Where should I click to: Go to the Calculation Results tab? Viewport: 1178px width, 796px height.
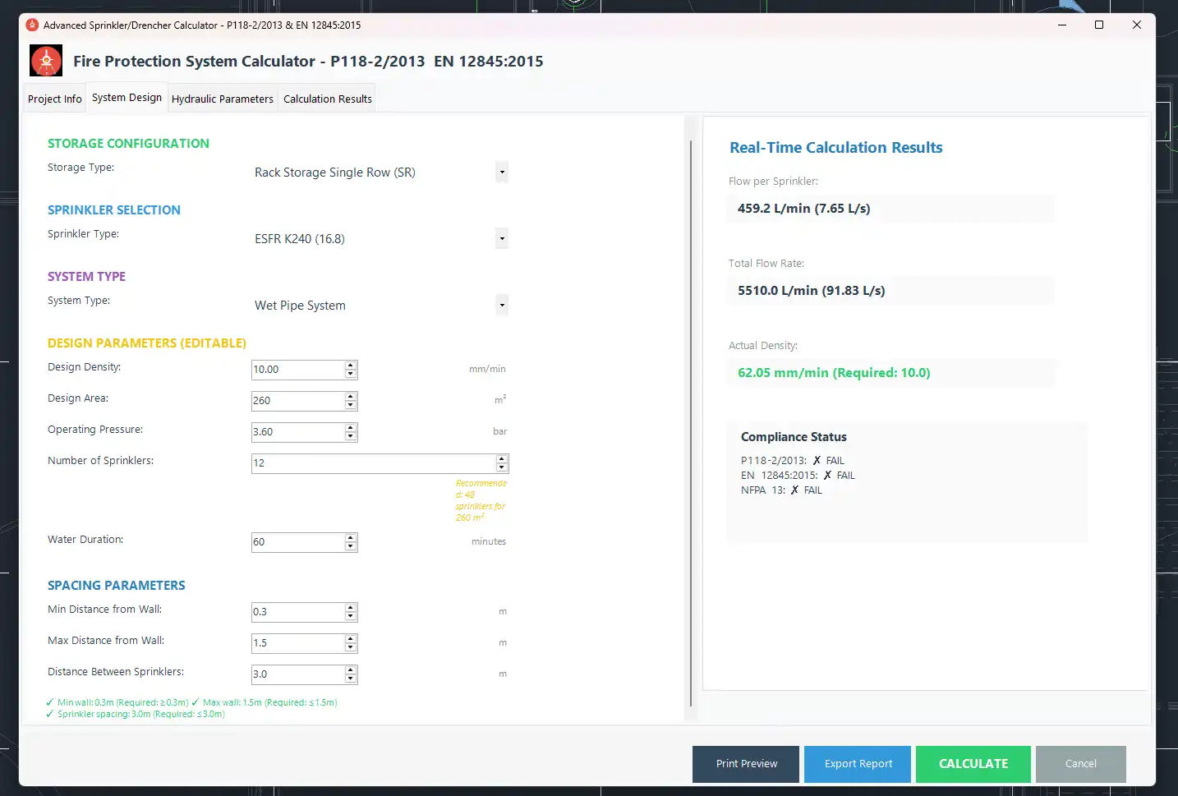(x=327, y=99)
